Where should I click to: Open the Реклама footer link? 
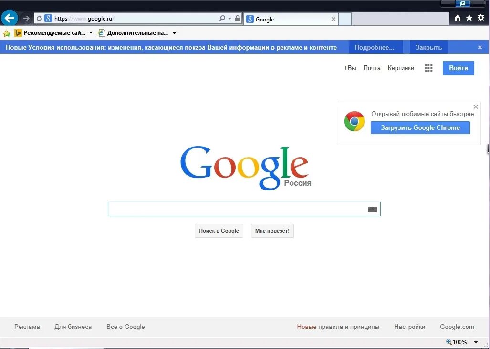(27, 327)
